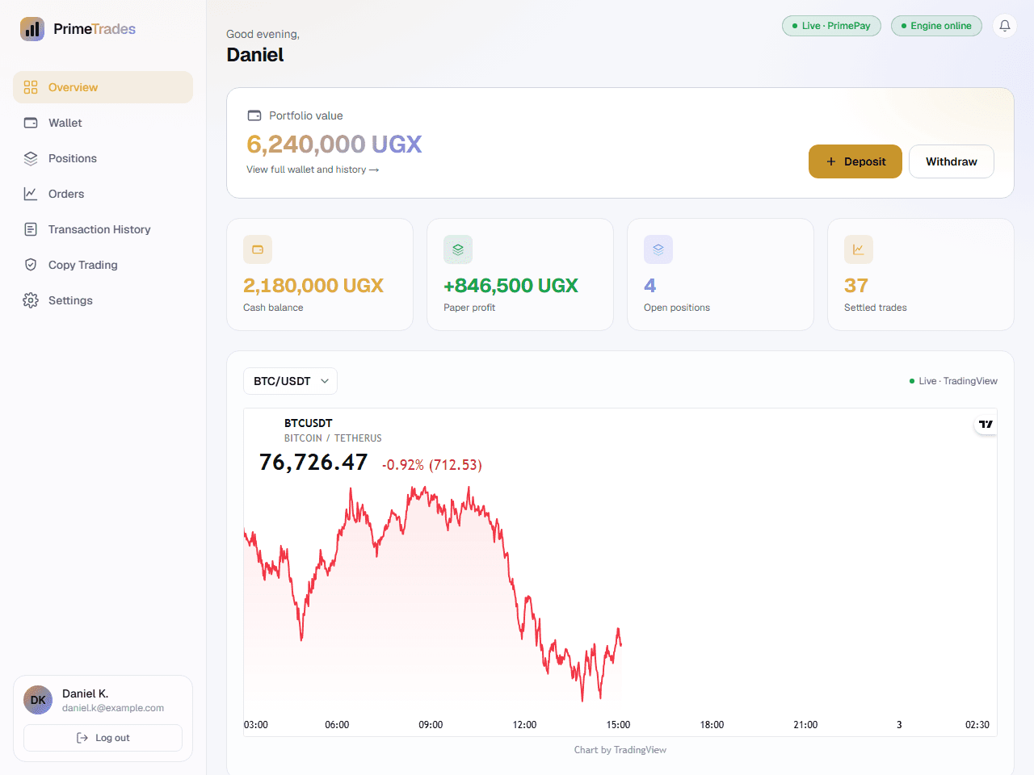Click the Open positions card icon
1034x775 pixels.
(x=658, y=249)
